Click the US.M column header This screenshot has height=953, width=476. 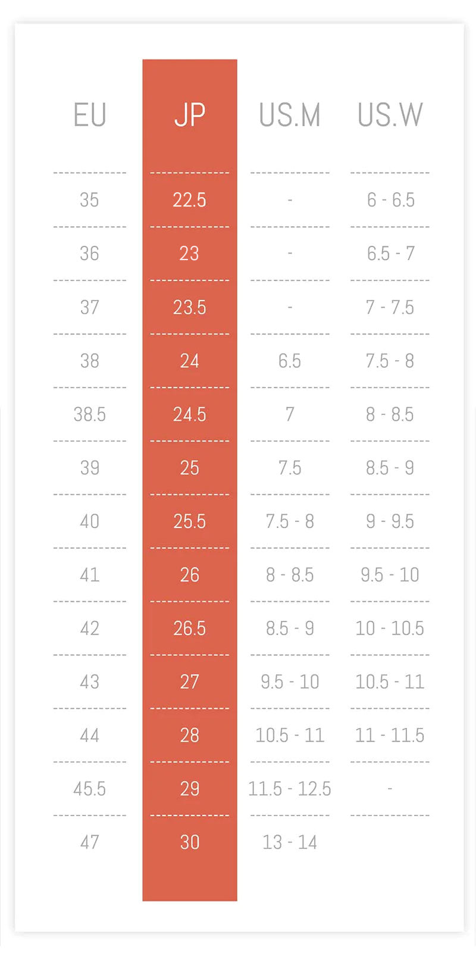(290, 115)
